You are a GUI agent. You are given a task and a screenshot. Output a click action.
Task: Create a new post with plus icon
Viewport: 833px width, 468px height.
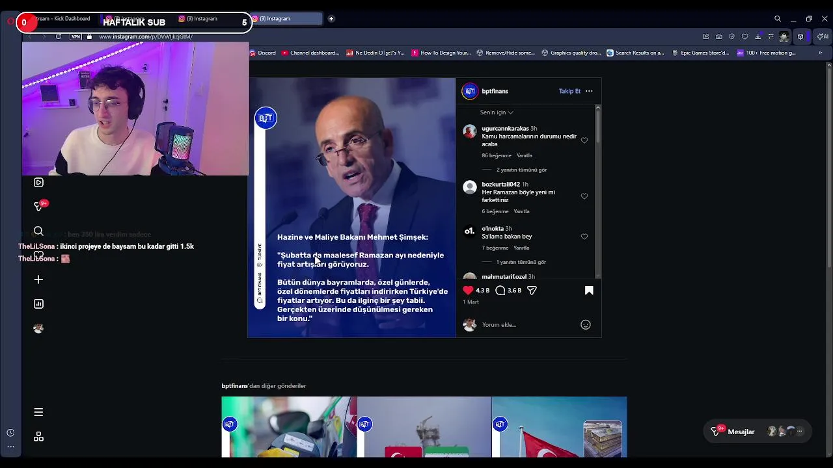pos(38,279)
